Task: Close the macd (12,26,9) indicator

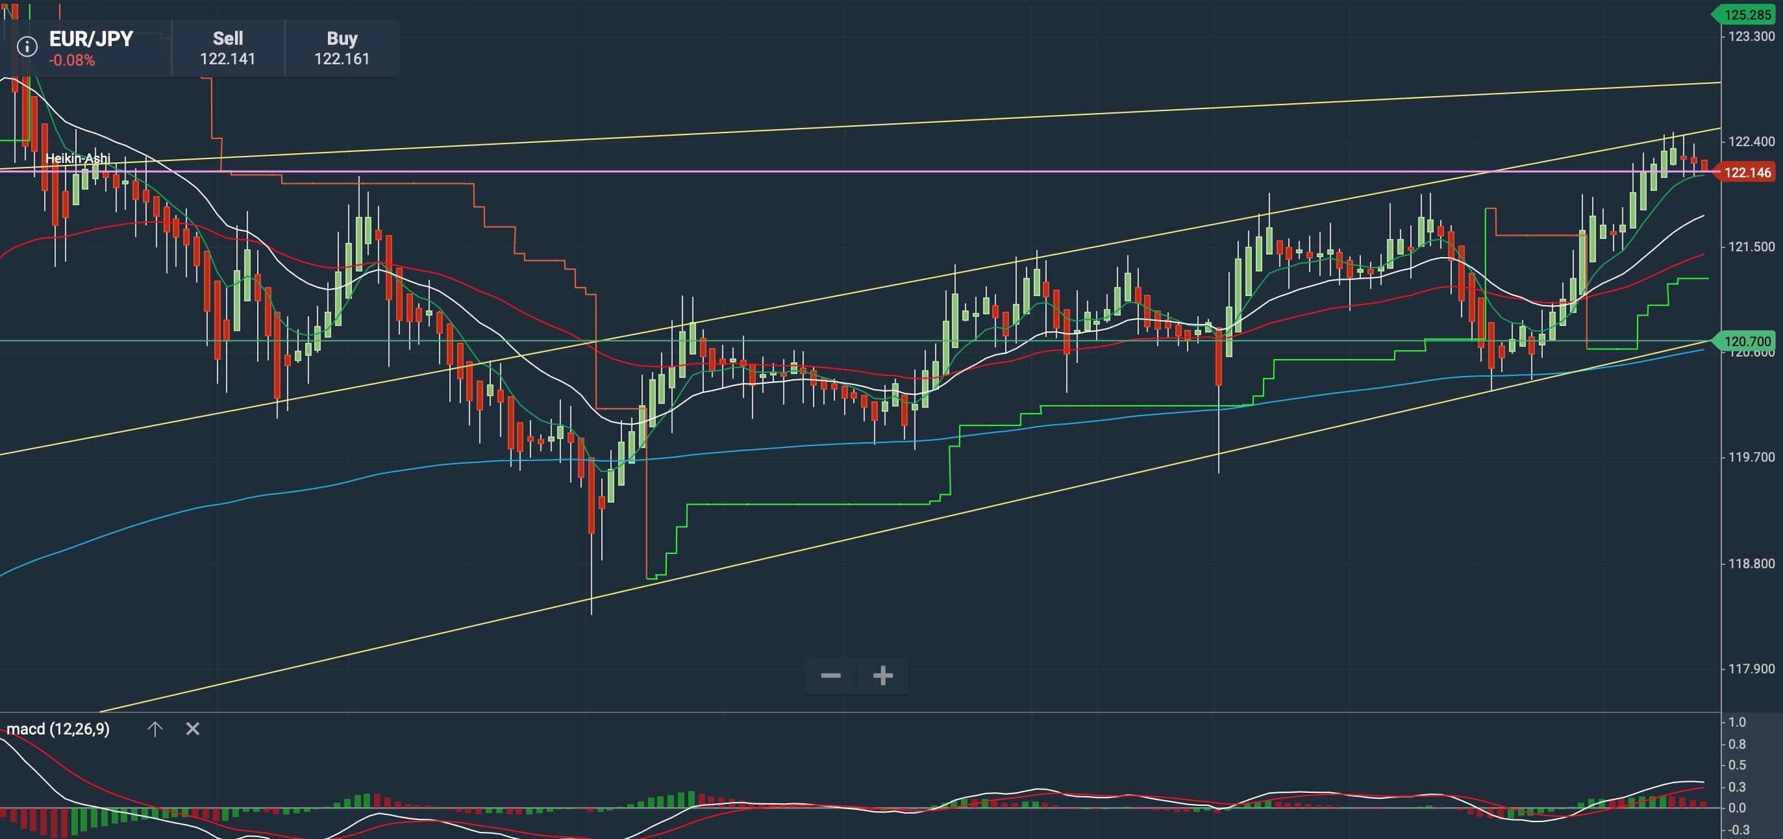Action: 193,728
